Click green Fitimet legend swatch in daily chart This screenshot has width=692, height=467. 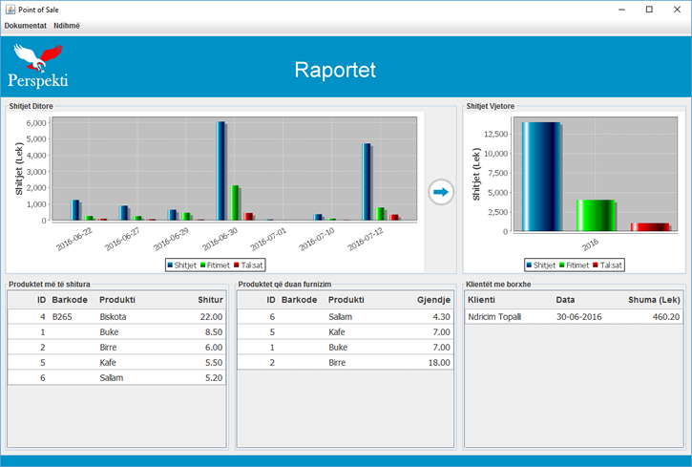203,265
